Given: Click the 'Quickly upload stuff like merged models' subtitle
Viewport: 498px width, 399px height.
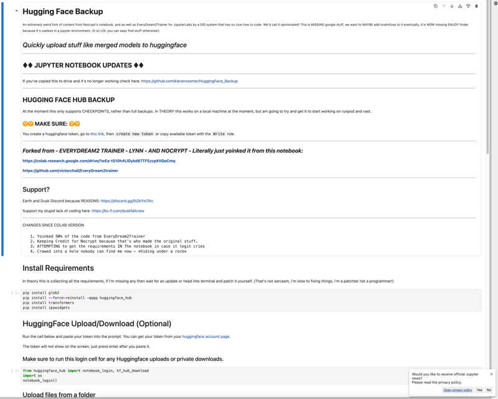Looking at the screenshot, I should click(x=105, y=45).
